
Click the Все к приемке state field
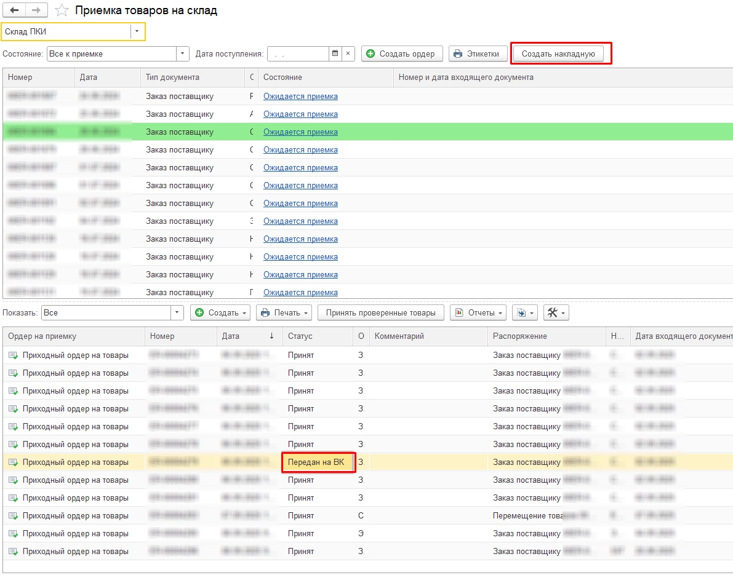click(x=112, y=54)
